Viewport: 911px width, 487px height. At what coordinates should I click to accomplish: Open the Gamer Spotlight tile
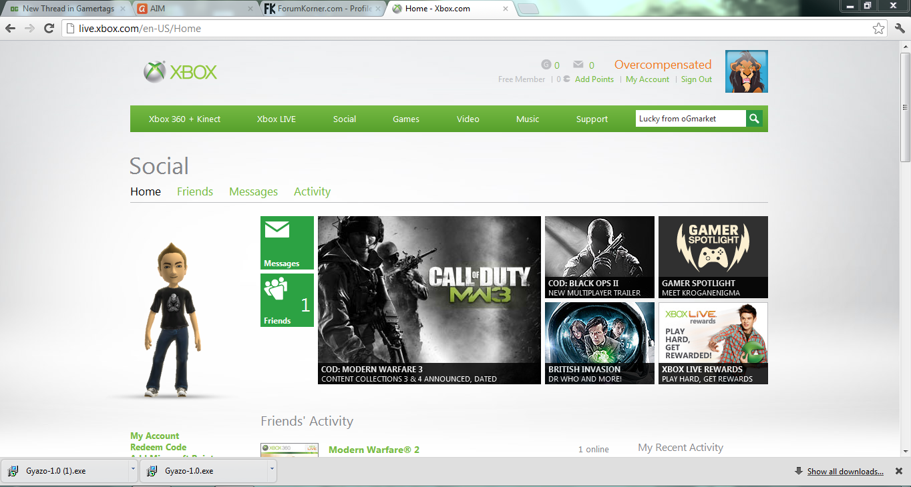point(713,257)
